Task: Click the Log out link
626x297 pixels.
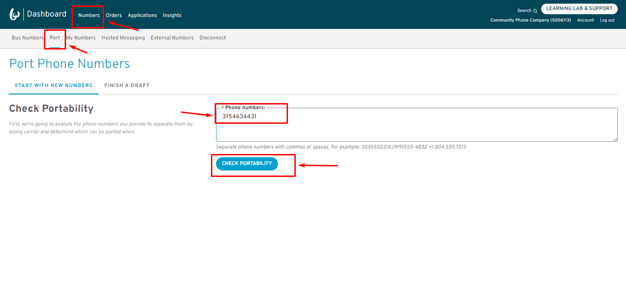Action: (x=607, y=20)
